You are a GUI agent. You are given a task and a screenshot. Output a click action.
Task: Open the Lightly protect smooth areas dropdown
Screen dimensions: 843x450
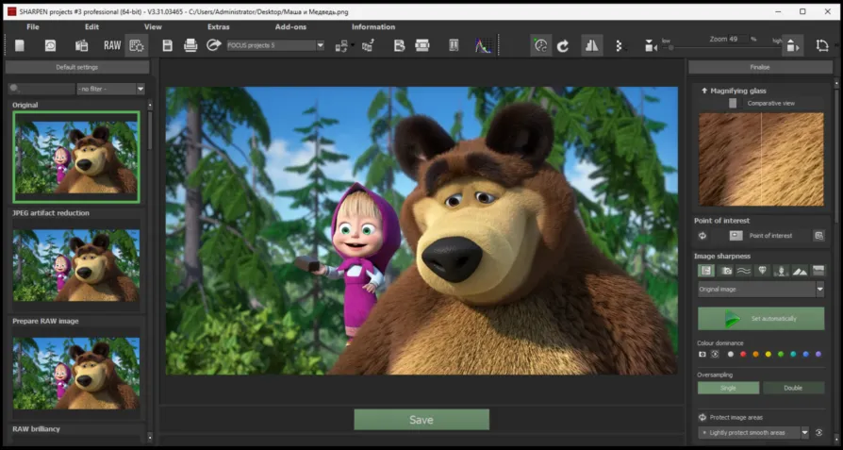point(753,433)
